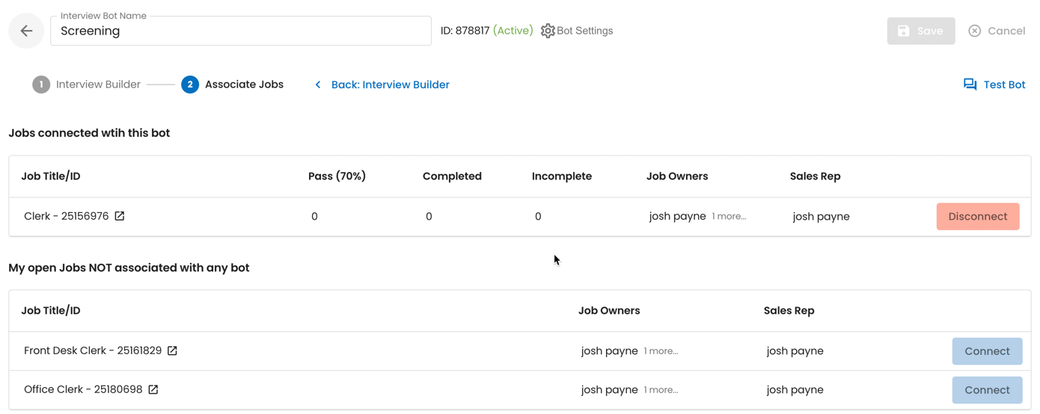Click the Test Bot link
The height and width of the screenshot is (414, 1040).
[x=1004, y=84]
